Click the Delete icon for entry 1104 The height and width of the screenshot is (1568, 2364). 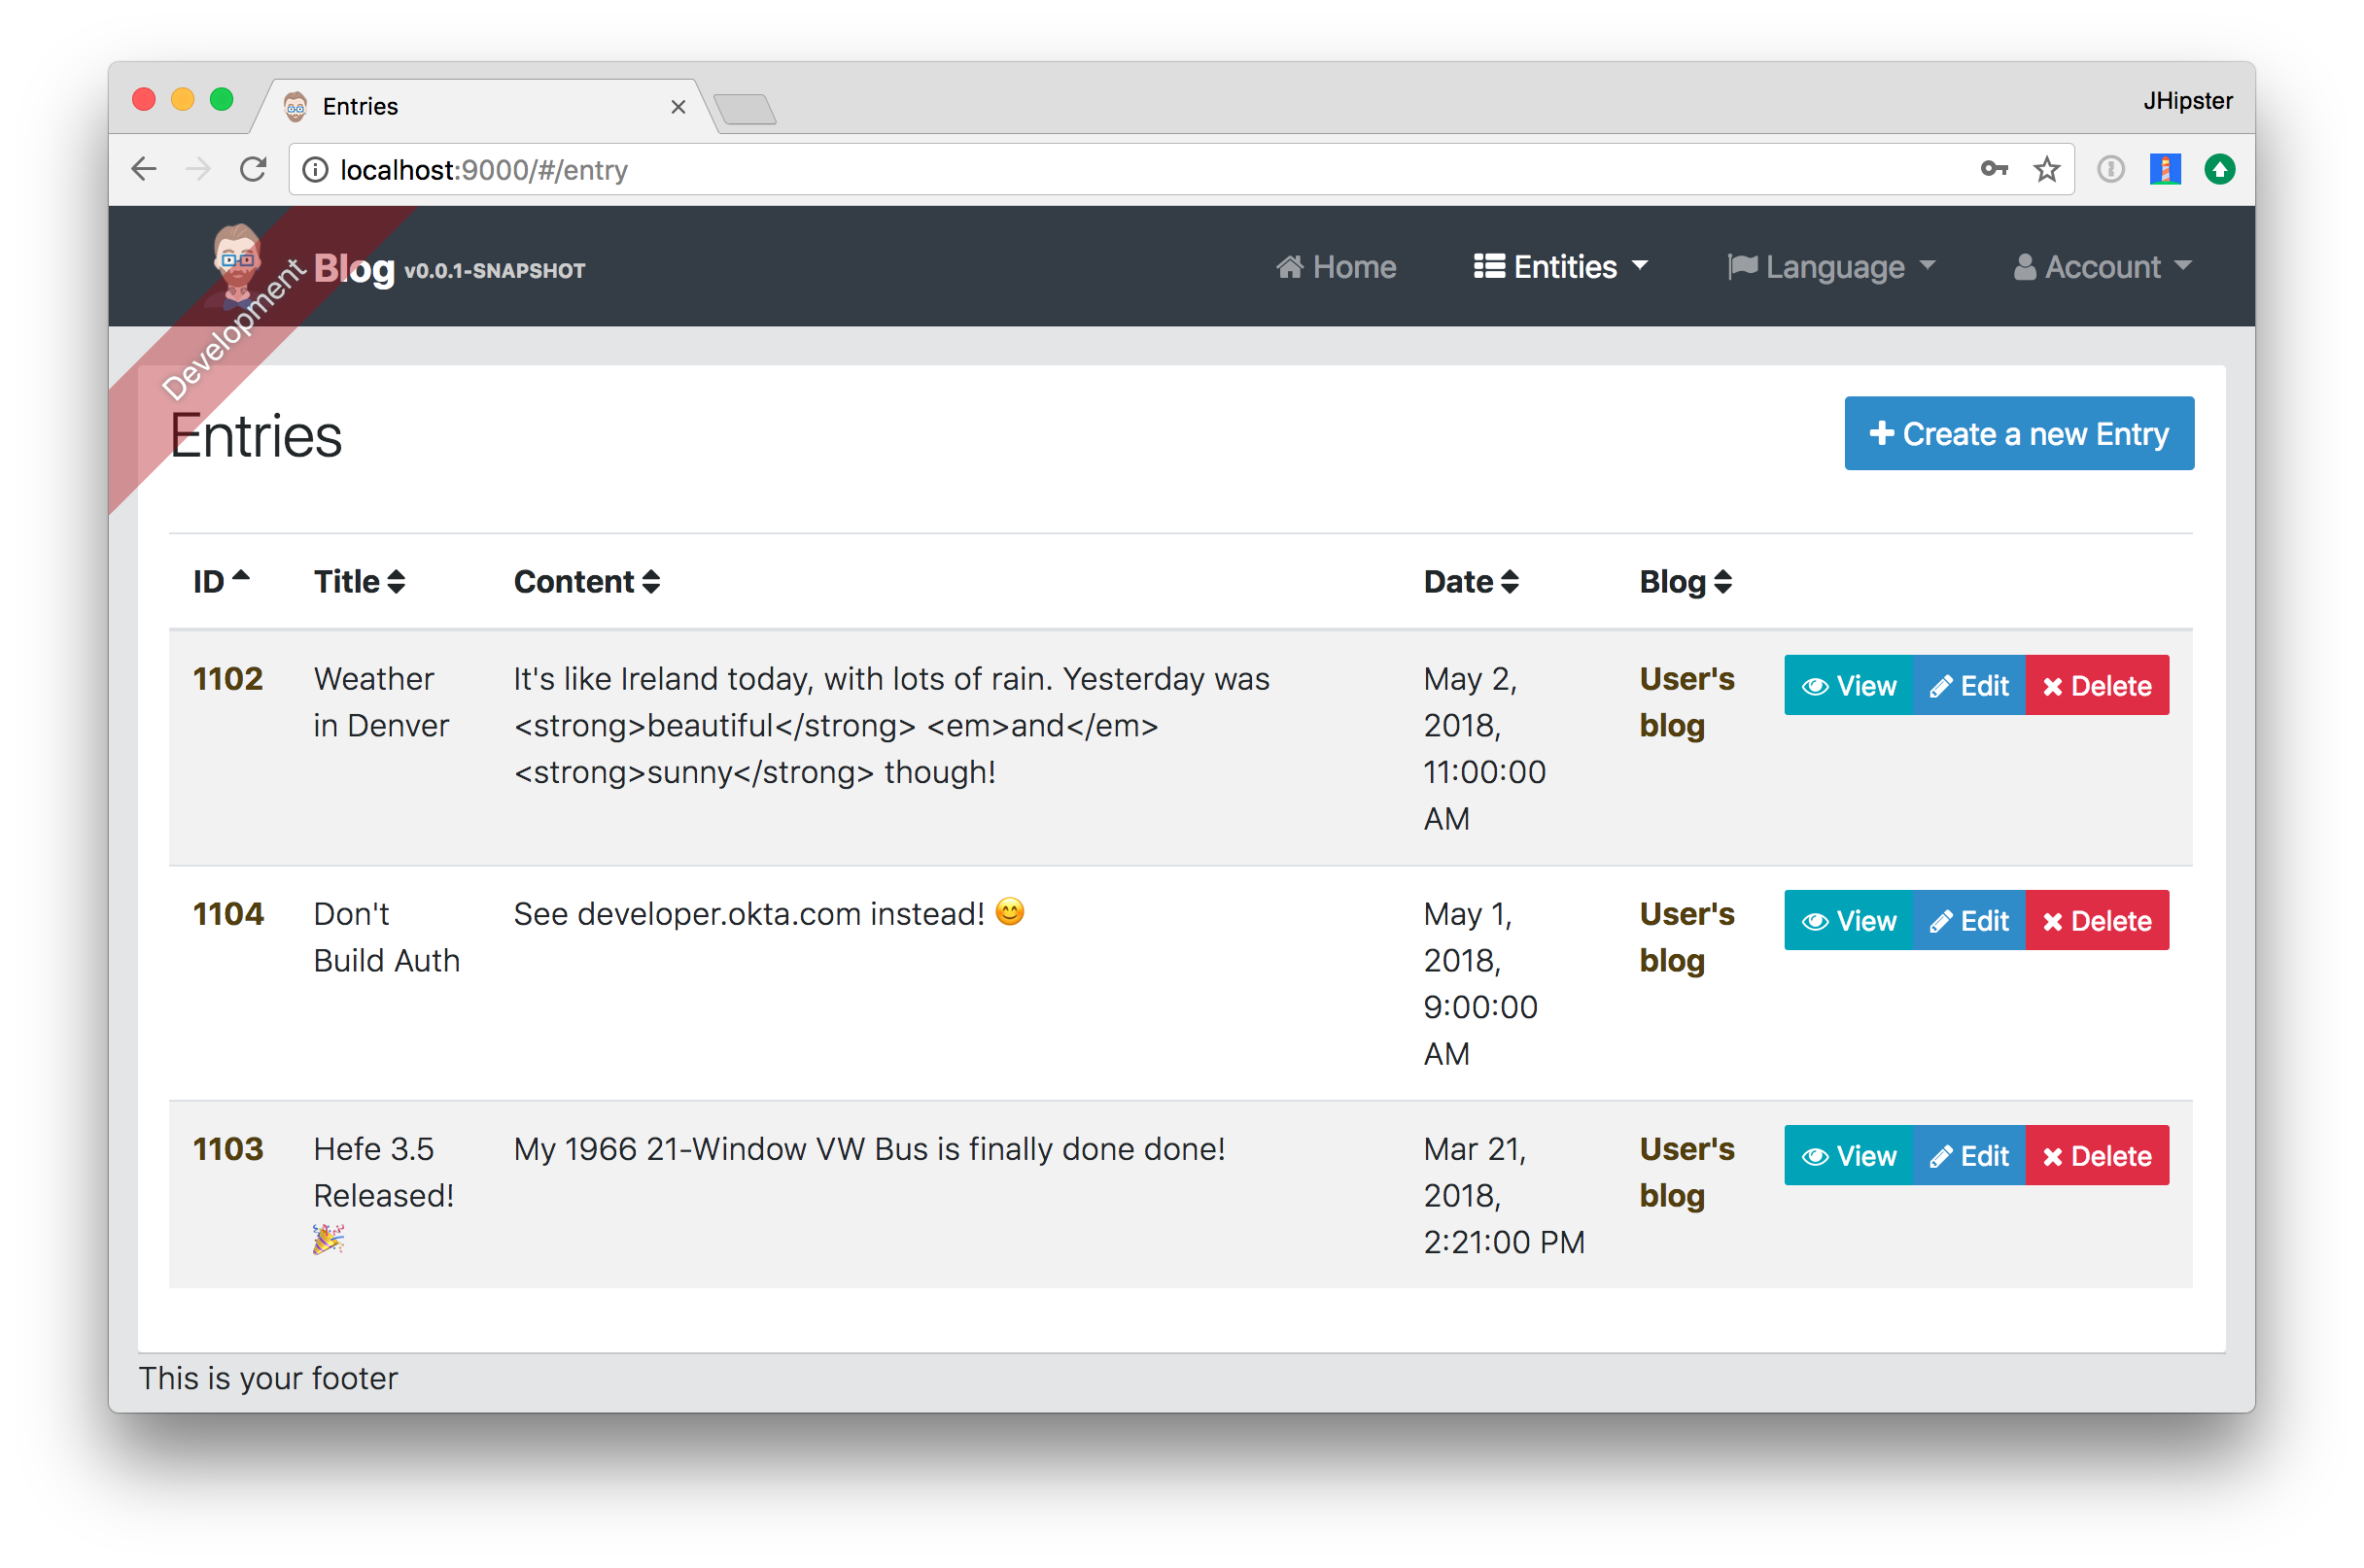coord(2098,921)
